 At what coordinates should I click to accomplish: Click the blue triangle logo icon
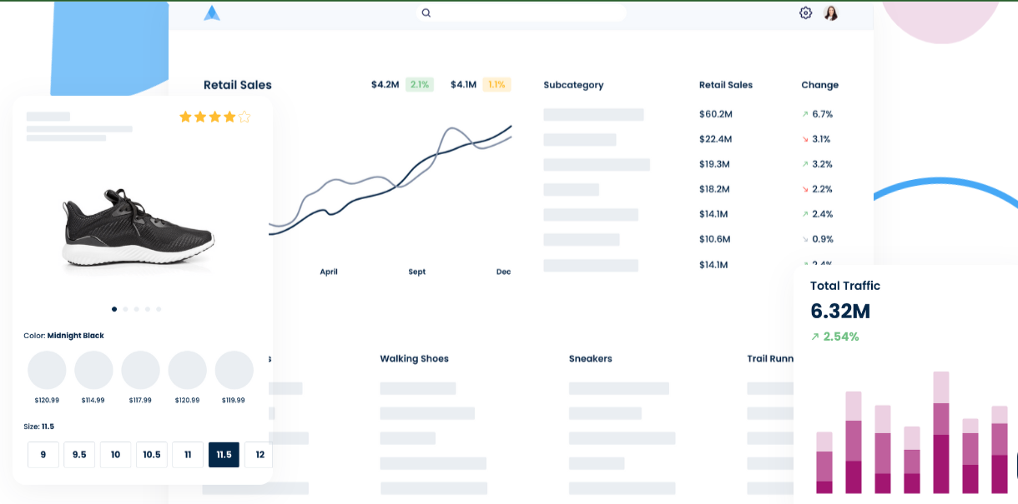click(x=212, y=12)
